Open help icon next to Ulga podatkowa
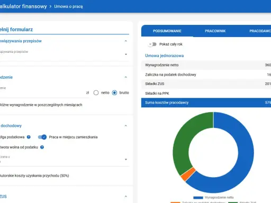The width and height of the screenshot is (271, 203). (29, 137)
